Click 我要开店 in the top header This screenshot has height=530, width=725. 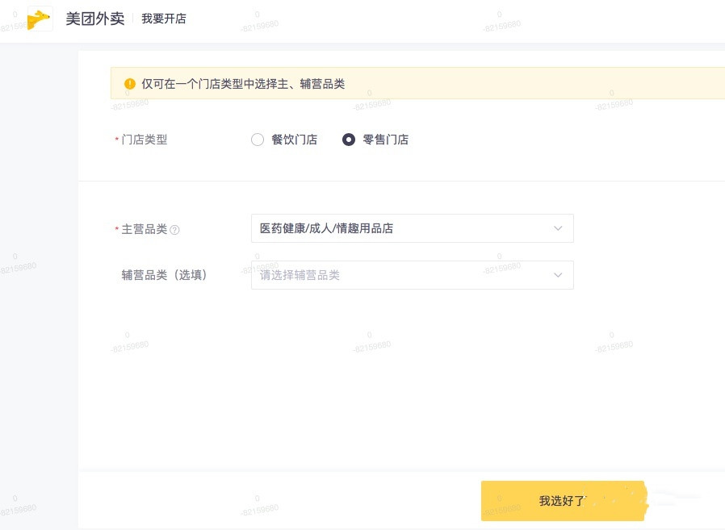[164, 19]
